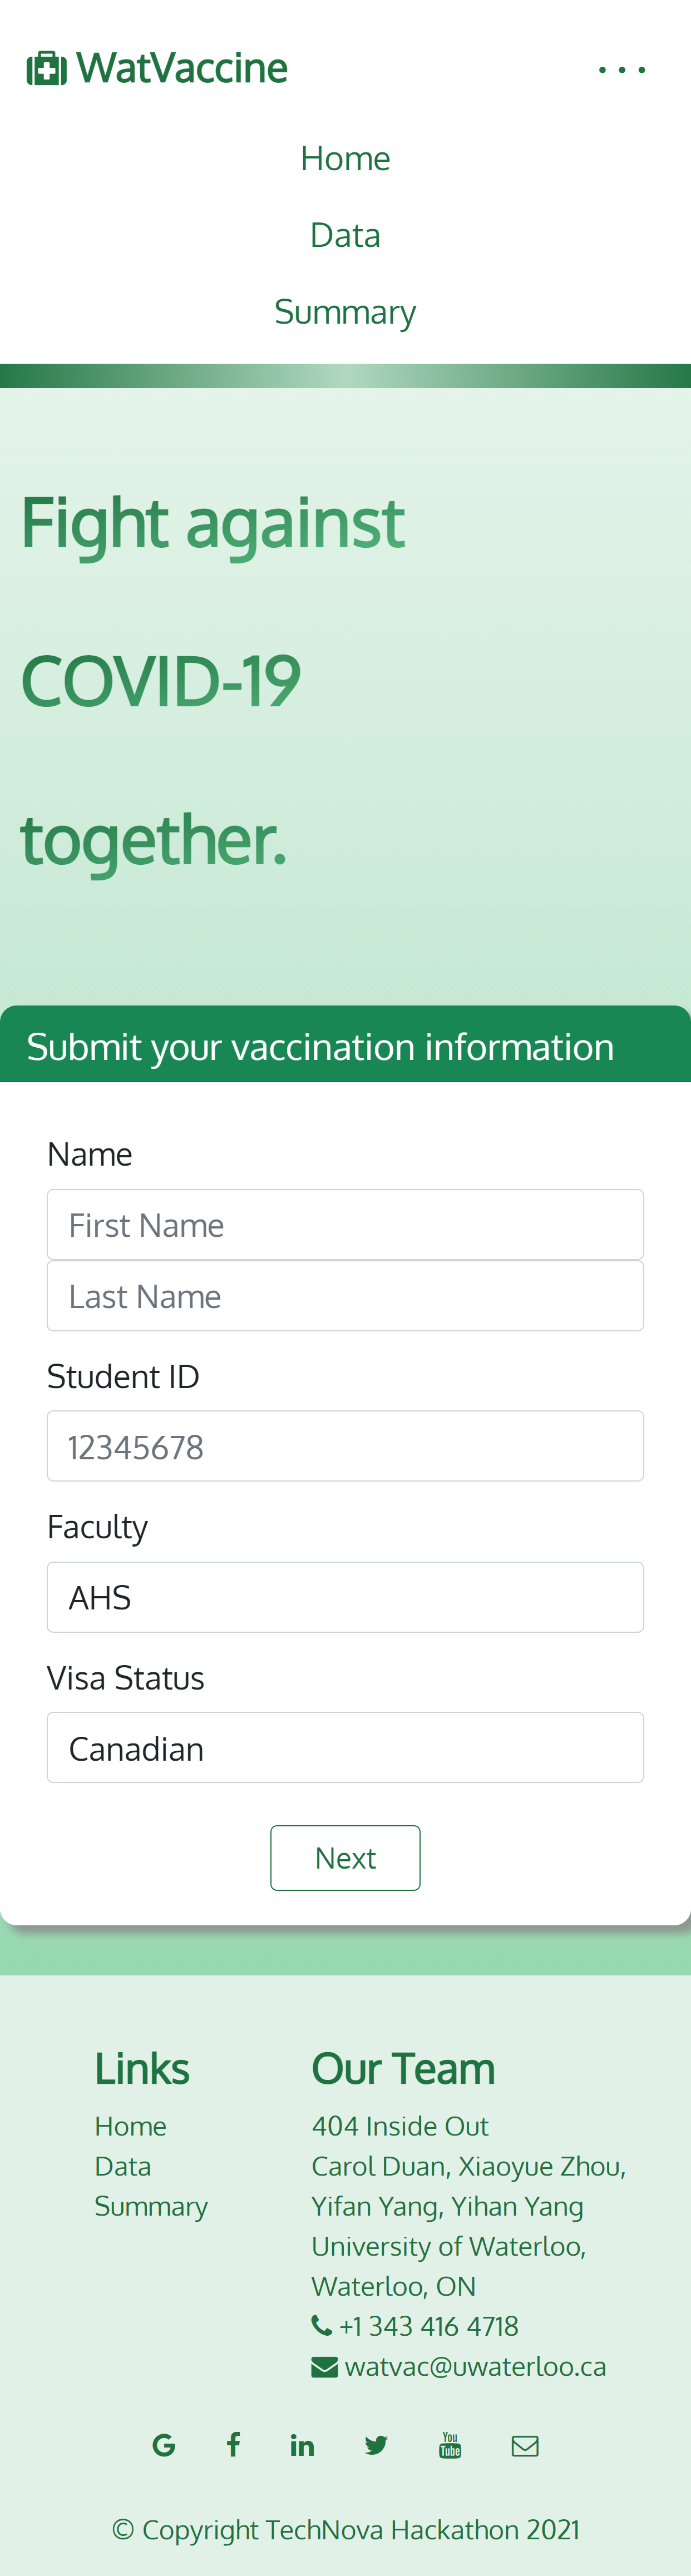Open the Twitter social icon
This screenshot has width=691, height=2576.
point(376,2445)
